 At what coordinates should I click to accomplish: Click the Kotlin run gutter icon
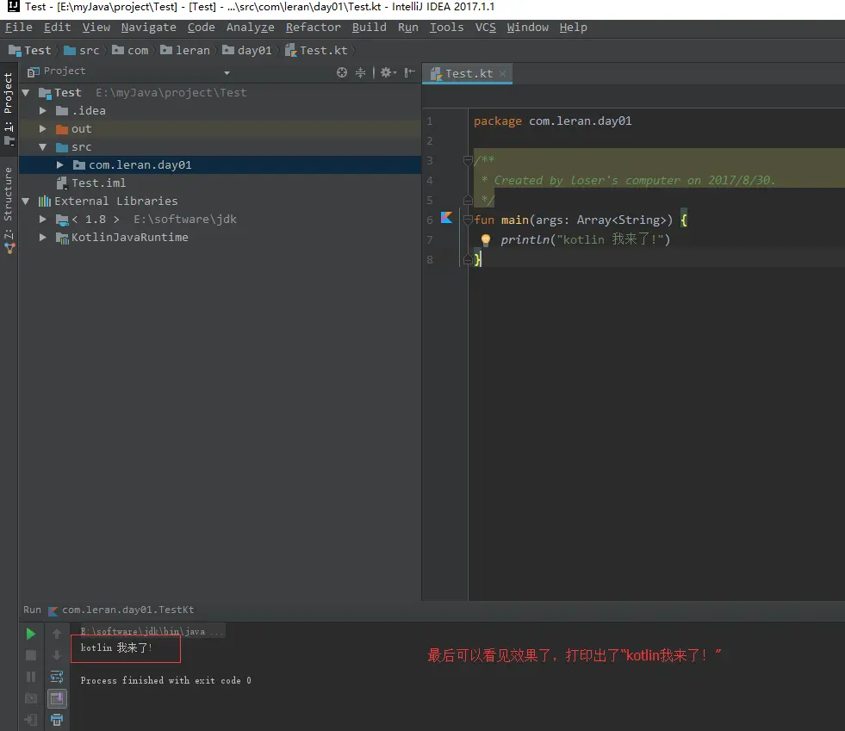pos(447,218)
